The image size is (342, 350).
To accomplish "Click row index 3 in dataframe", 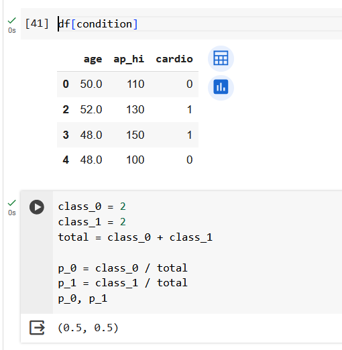I will (x=66, y=135).
